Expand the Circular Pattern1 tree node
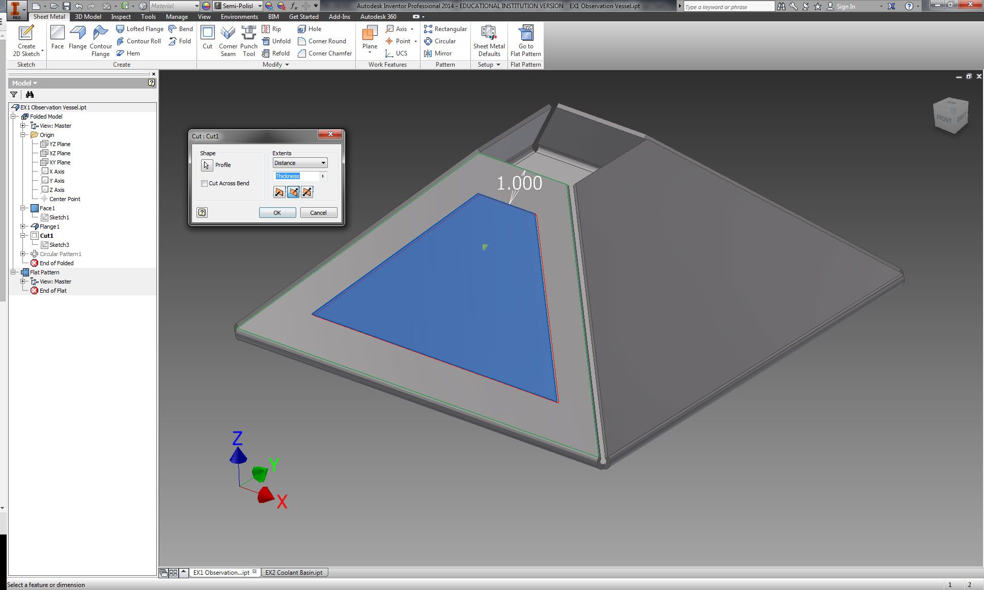Image resolution: width=984 pixels, height=590 pixels. pos(23,254)
